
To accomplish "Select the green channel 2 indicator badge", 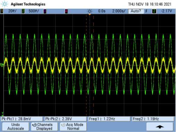I will tap(23, 11).
